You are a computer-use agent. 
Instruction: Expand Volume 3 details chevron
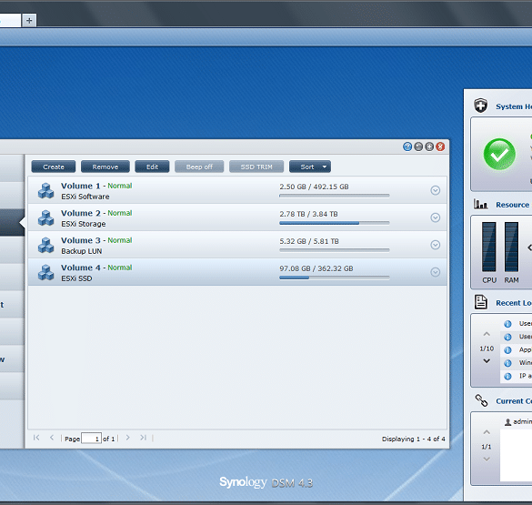[x=436, y=245]
